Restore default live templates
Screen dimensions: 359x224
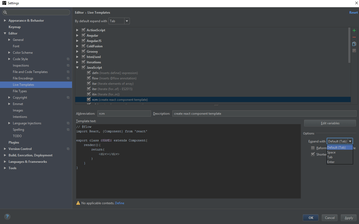354,50
